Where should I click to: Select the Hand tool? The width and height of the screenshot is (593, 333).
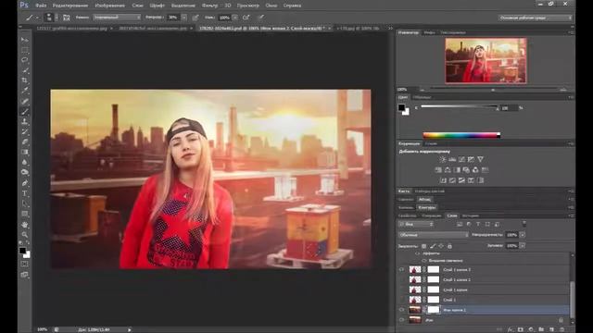click(25, 225)
